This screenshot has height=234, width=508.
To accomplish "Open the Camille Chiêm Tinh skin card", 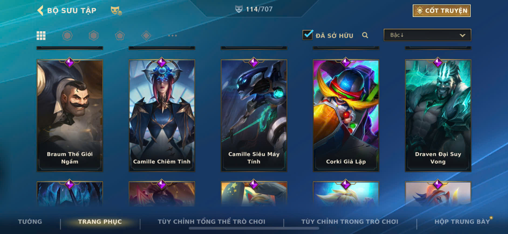I will coord(162,115).
